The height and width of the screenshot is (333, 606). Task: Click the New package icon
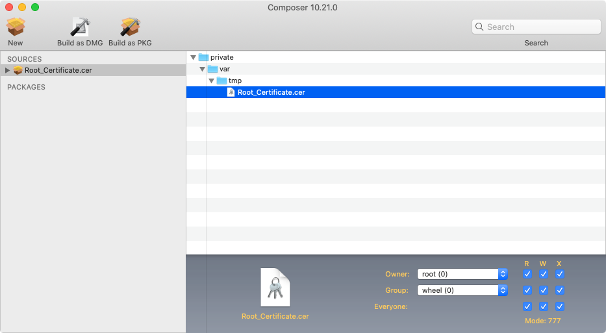[x=16, y=27]
